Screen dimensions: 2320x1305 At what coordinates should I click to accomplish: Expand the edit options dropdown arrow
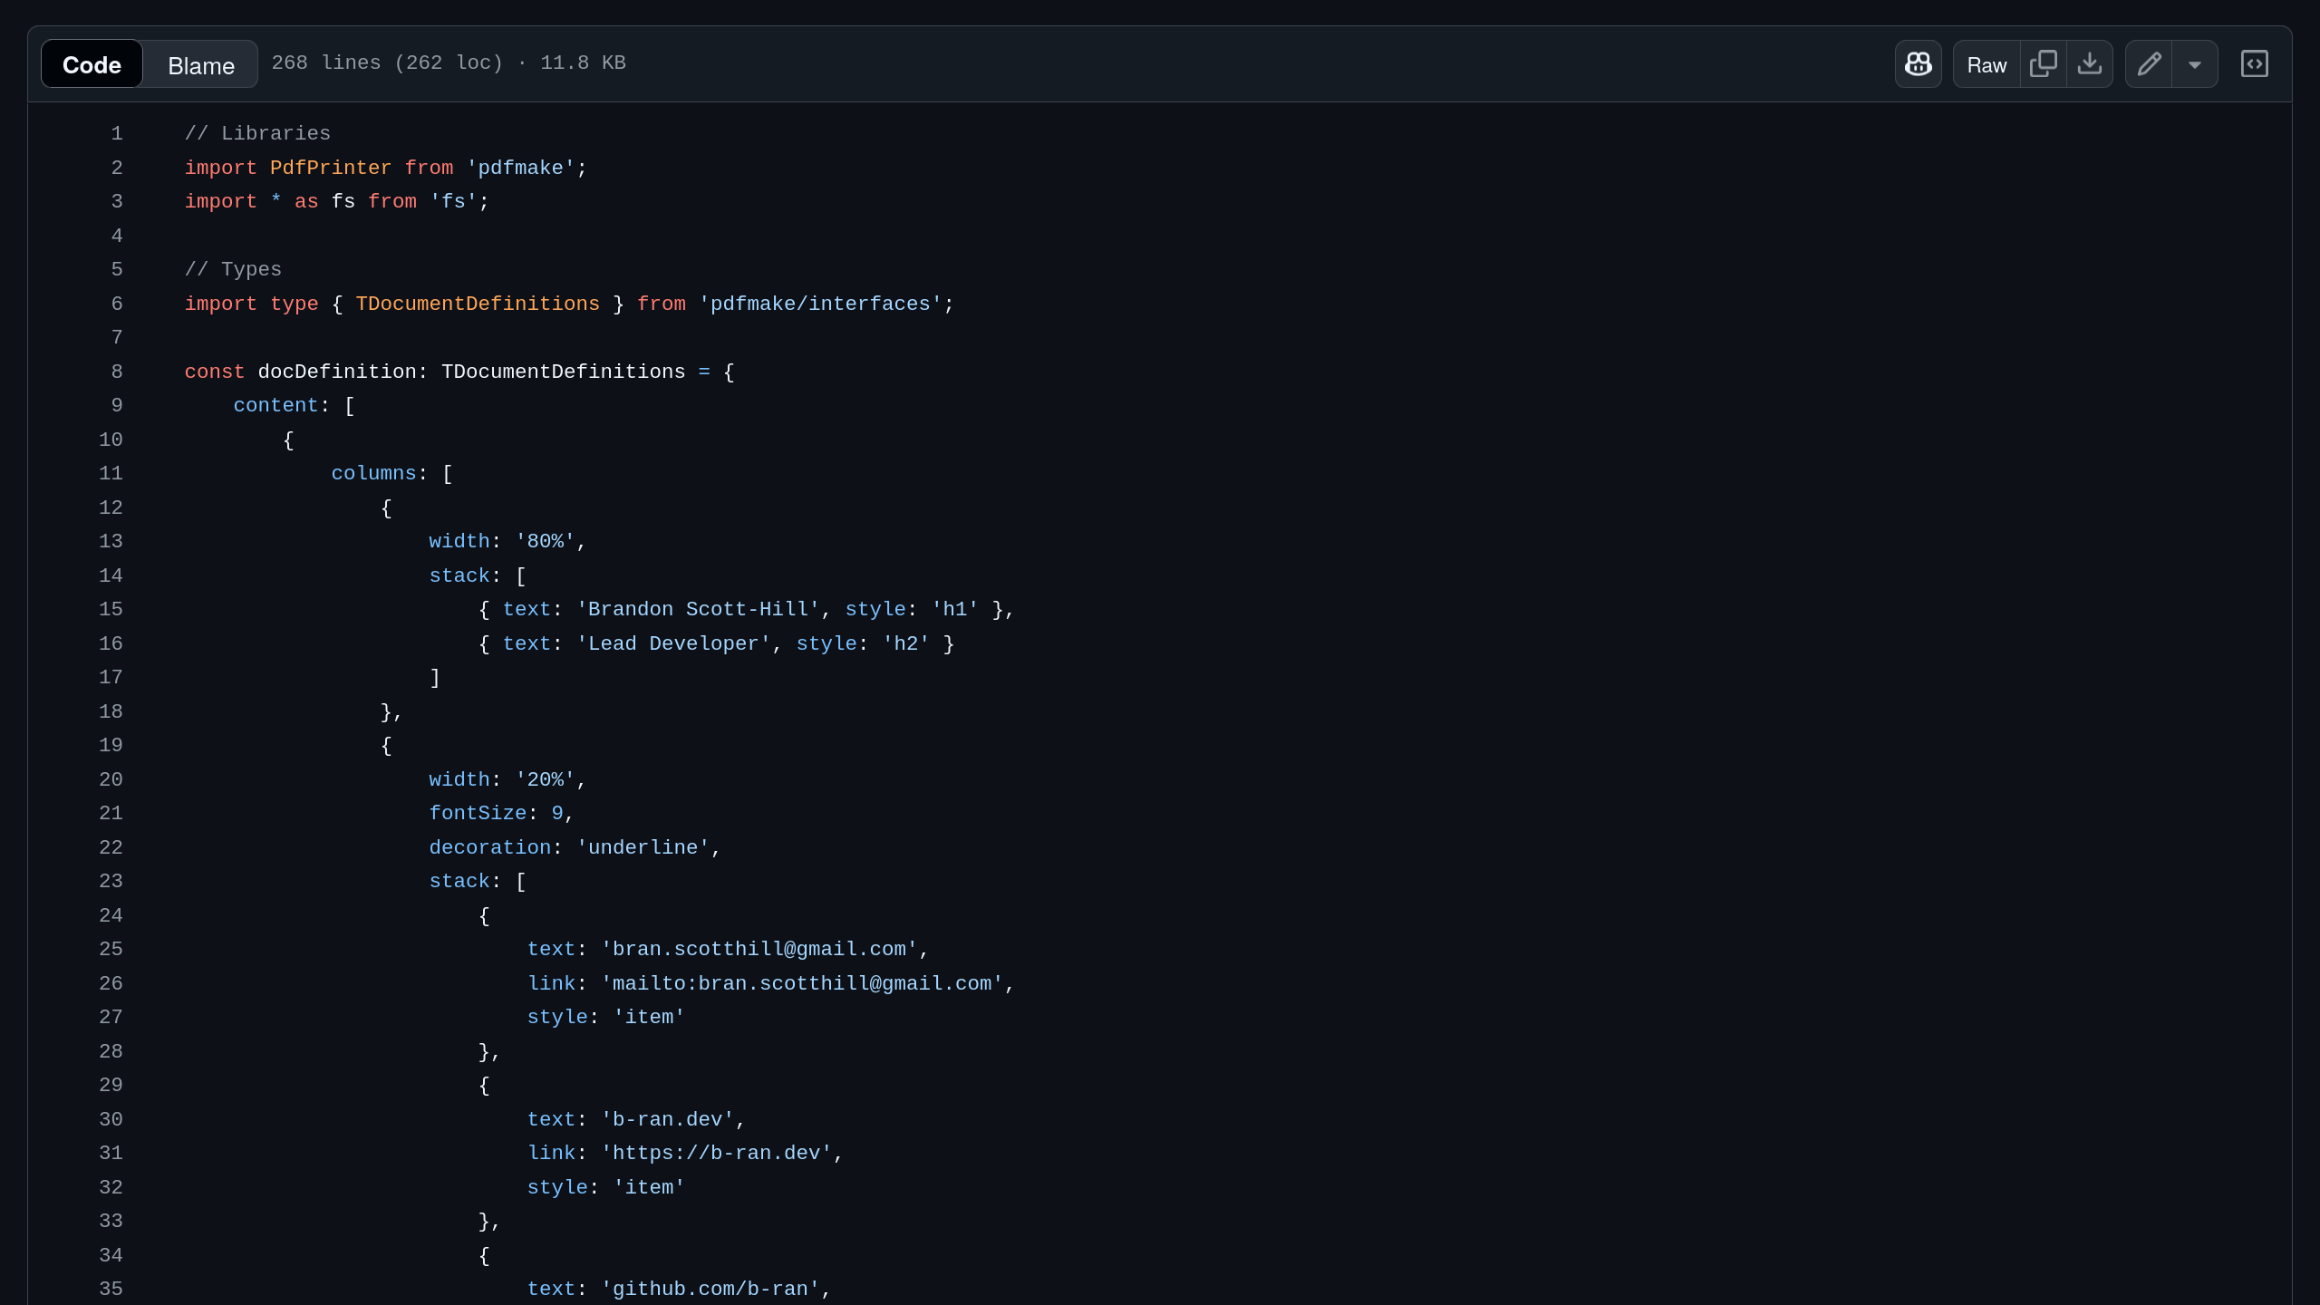[x=2195, y=64]
